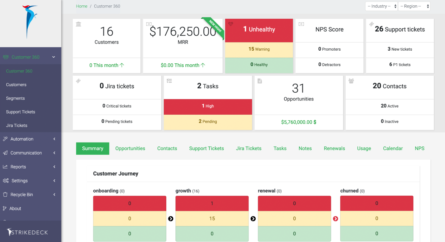Screen dimensions: 445x242
Task: Click the Communication paper-plane icon
Action: point(5,153)
